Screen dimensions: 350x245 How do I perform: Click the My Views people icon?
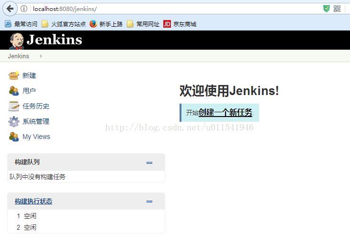click(14, 137)
